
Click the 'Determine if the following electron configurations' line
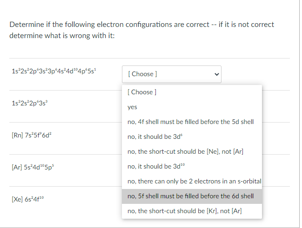pos(141,24)
